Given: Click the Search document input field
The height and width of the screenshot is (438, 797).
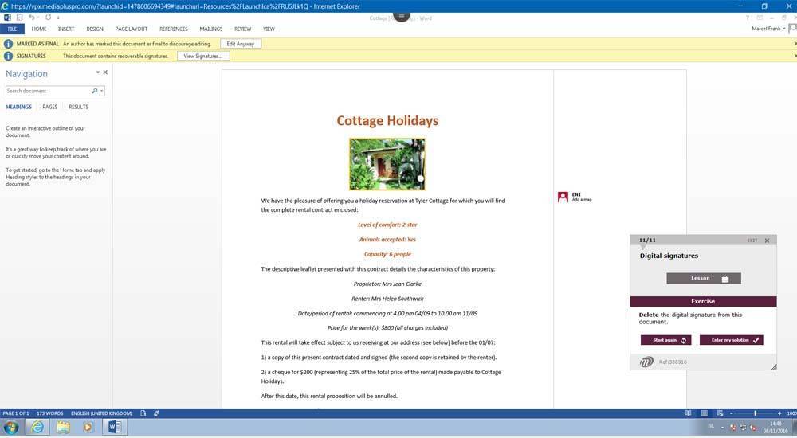Looking at the screenshot, I should [x=48, y=91].
